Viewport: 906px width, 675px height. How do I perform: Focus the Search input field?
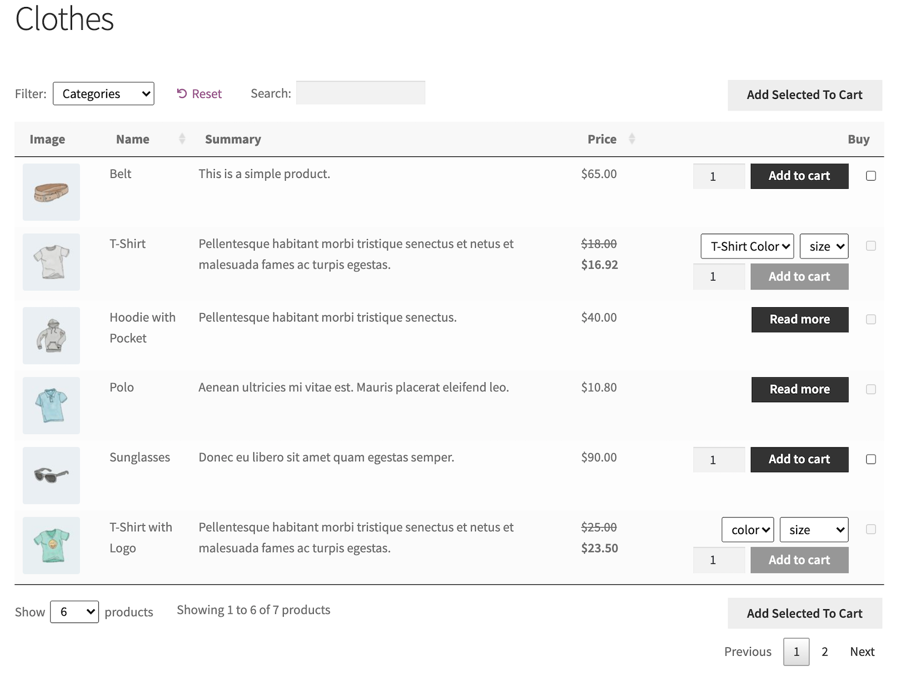pyautogui.click(x=360, y=93)
